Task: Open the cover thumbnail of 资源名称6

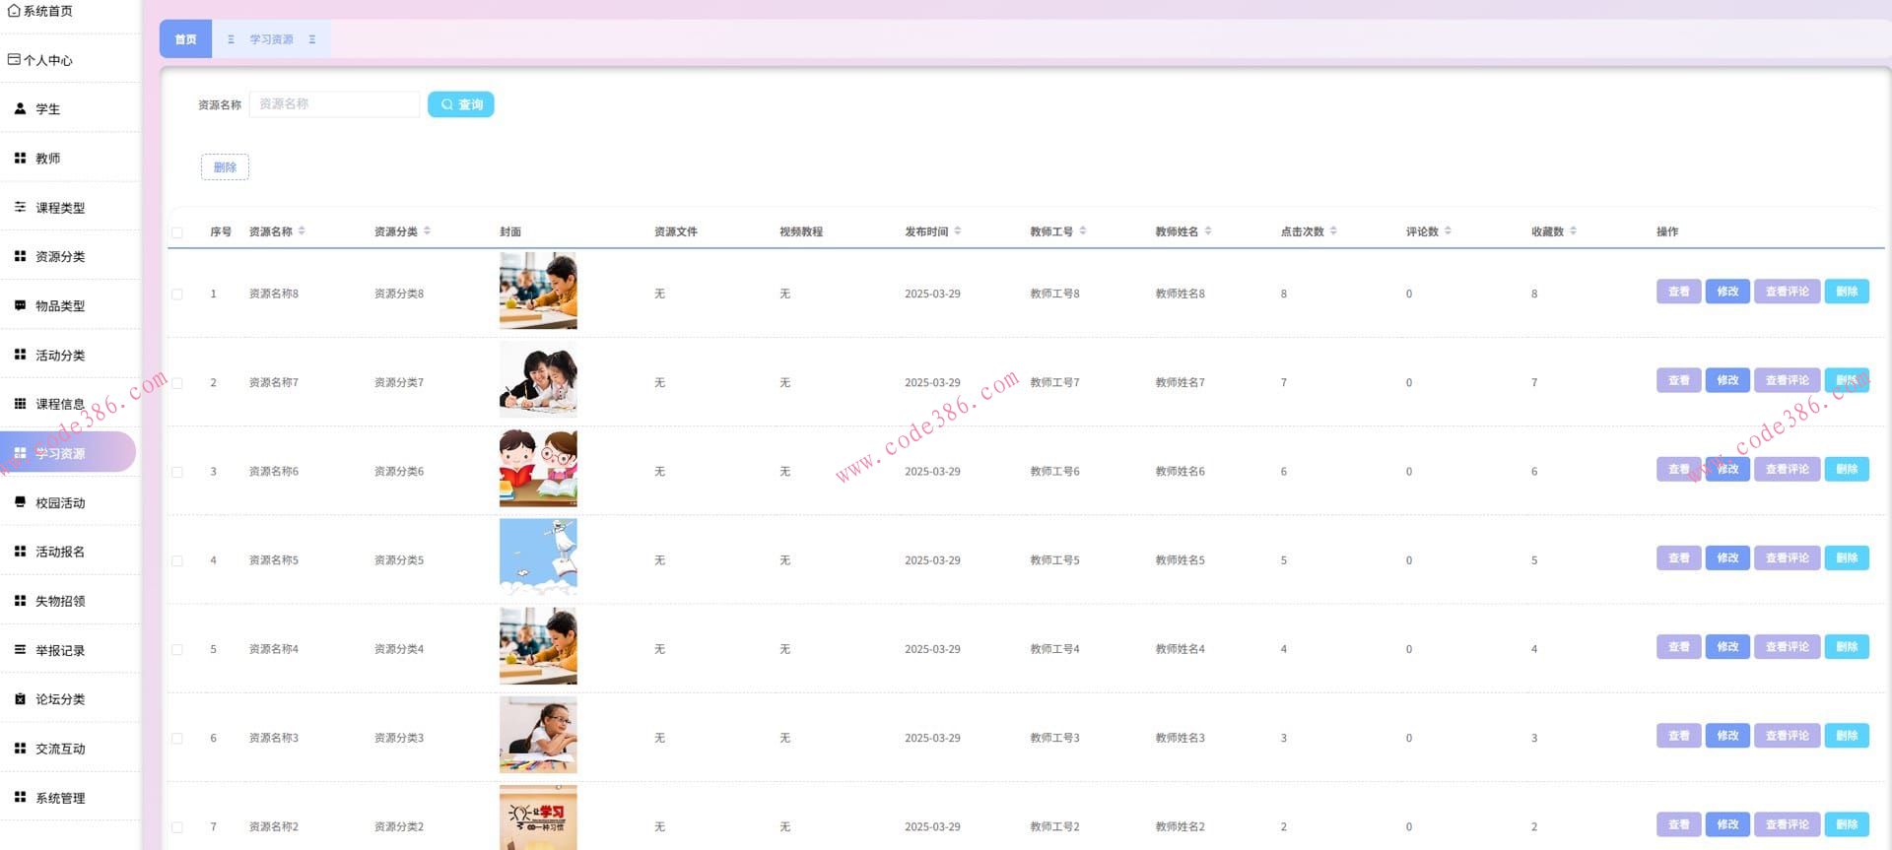Action: 538,468
